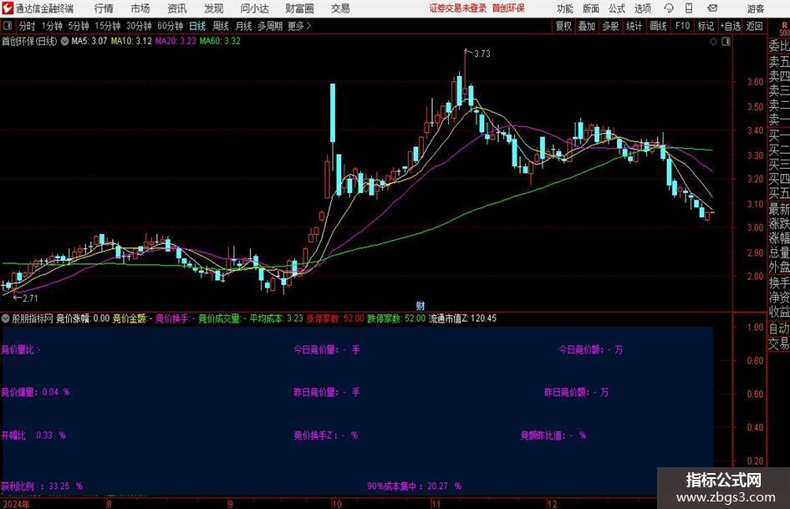
Task: Click the 画线 drawing button
Action: coord(658,26)
